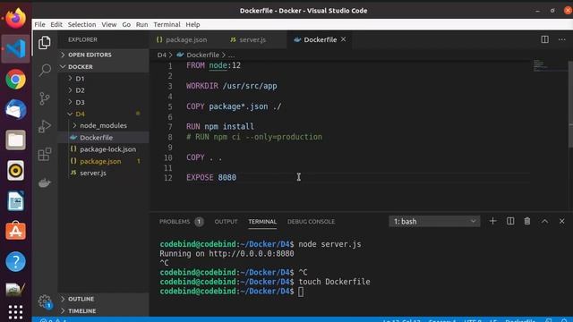Image resolution: width=573 pixels, height=322 pixels.
Task: Click the editor vertical scrollbar
Action: (570, 104)
